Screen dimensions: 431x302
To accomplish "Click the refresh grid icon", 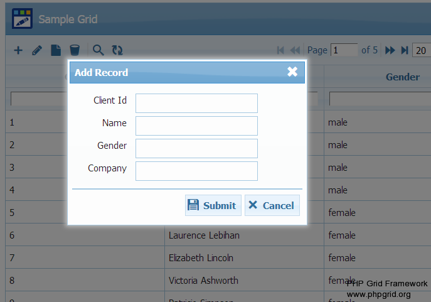I will click(x=117, y=50).
